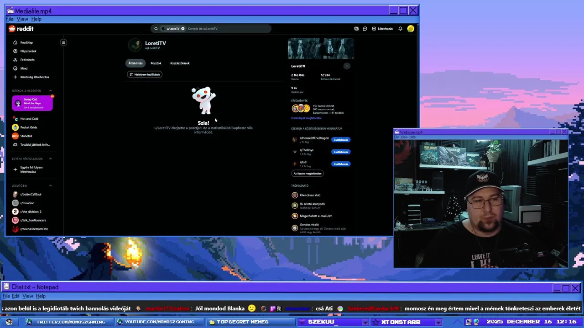Screen dimensions: 584x328
Task: Open the chat icon in reddit header
Action: [365, 29]
